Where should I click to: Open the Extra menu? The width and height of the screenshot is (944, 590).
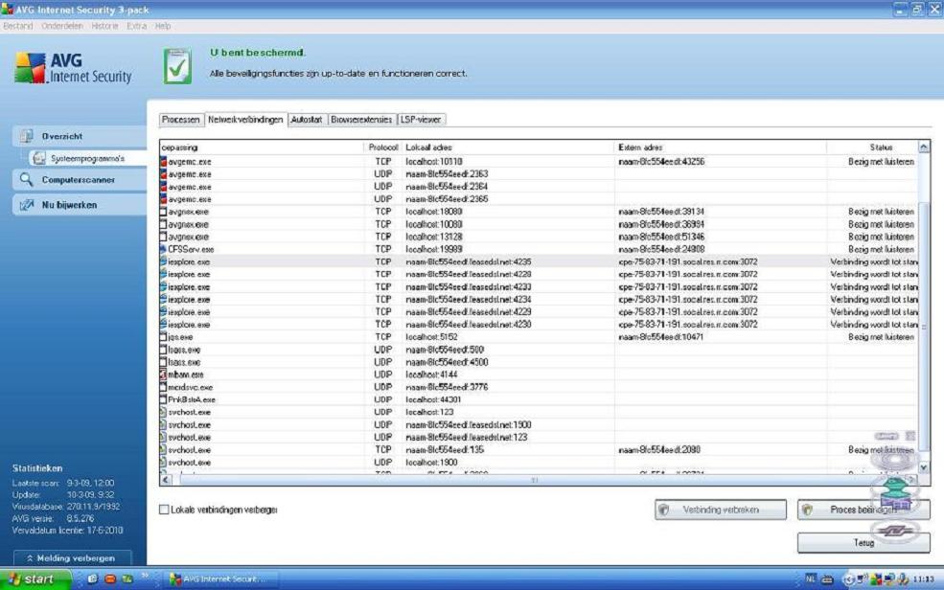[x=137, y=26]
